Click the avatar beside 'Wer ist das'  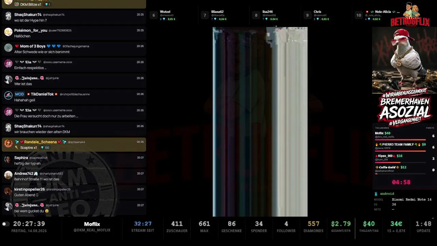click(x=8, y=80)
